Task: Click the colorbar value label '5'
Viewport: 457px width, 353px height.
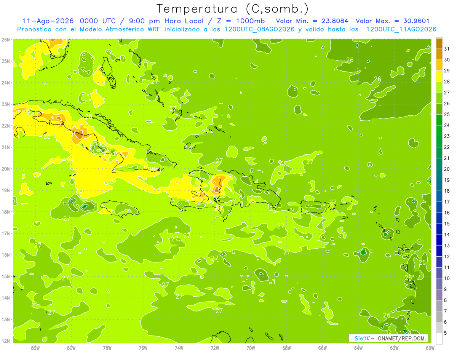Action: [445, 333]
